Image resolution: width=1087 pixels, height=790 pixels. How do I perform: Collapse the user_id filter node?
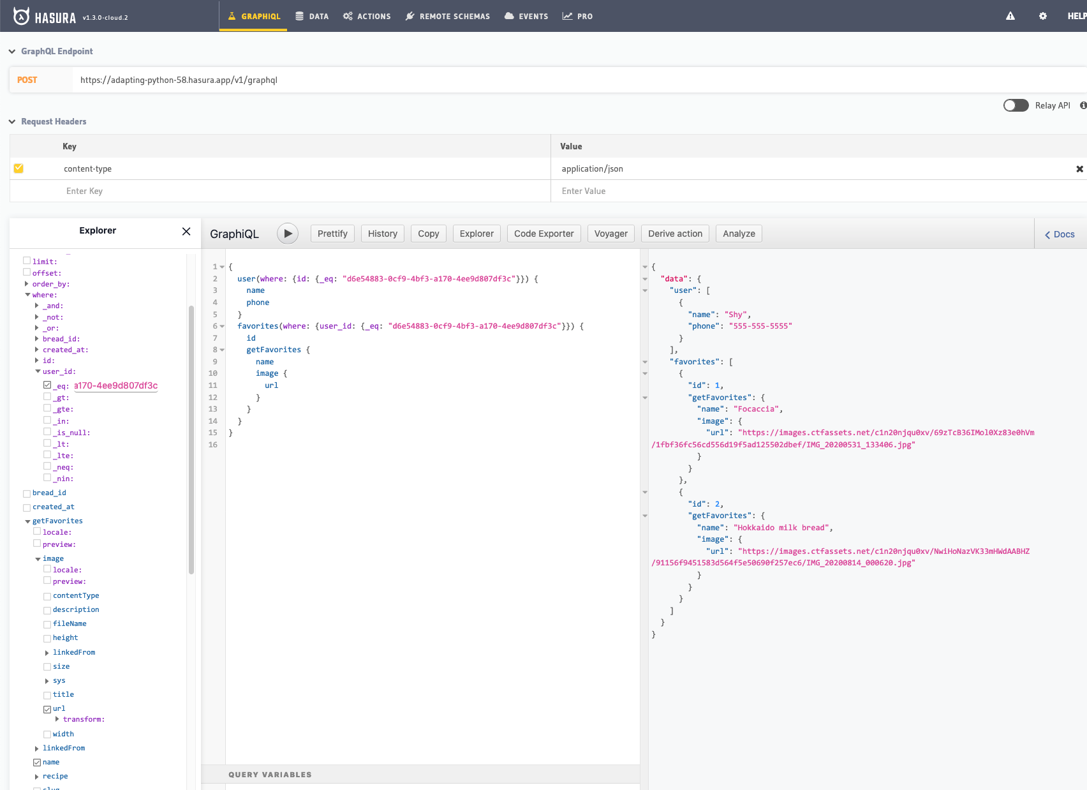(x=38, y=371)
